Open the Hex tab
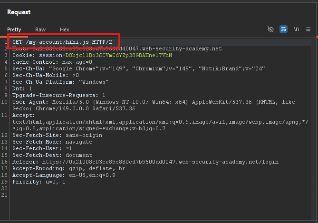Screen dimensions: 318x223 (65, 29)
